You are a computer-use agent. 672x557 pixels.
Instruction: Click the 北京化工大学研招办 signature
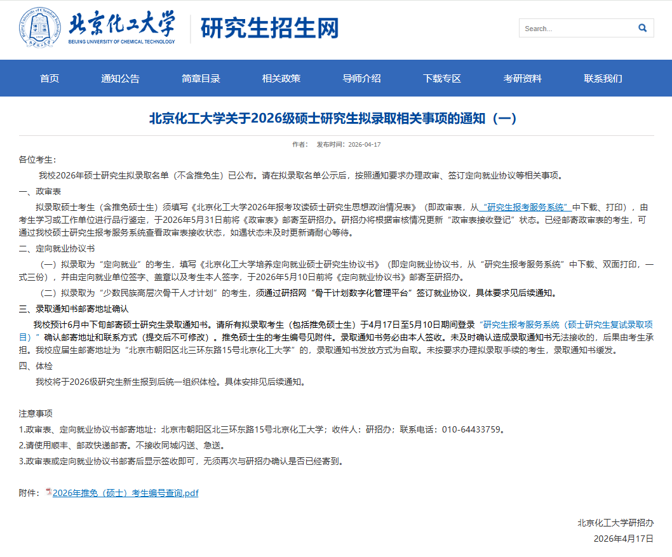615,523
